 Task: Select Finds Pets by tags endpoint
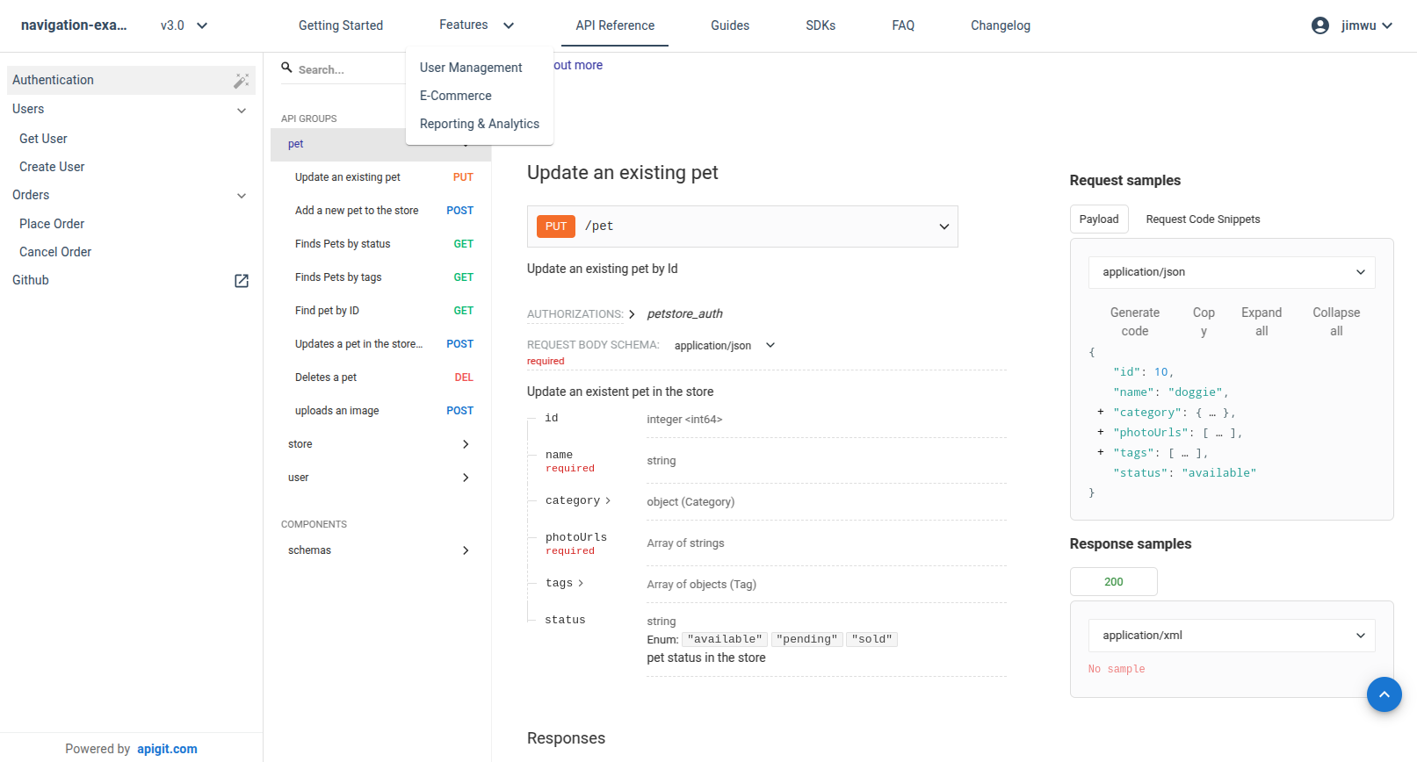[381, 277]
